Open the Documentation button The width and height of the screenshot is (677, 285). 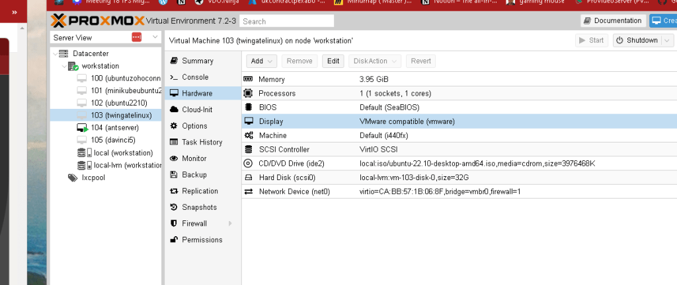(x=613, y=20)
